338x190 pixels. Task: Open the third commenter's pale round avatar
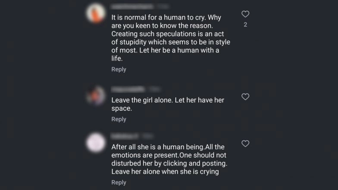95,143
